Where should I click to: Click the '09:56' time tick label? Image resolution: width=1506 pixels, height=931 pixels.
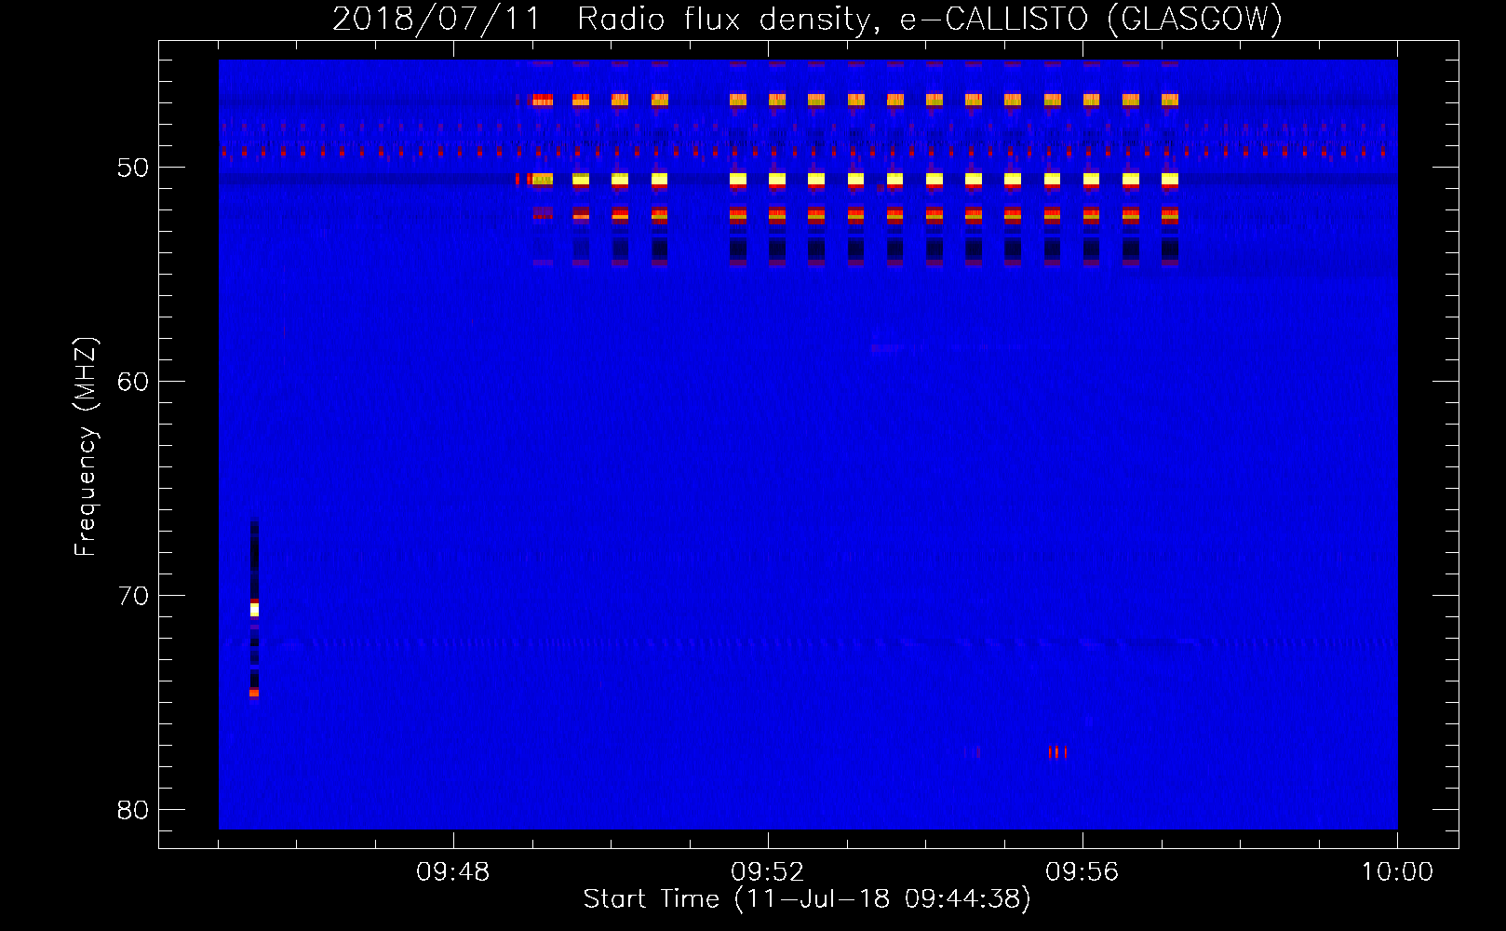pos(1082,871)
